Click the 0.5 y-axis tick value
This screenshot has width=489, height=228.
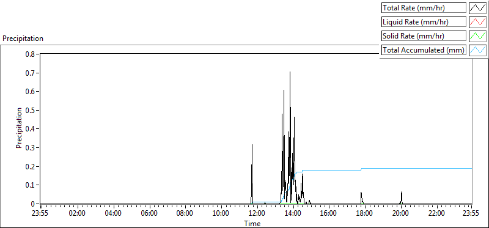(x=29, y=110)
